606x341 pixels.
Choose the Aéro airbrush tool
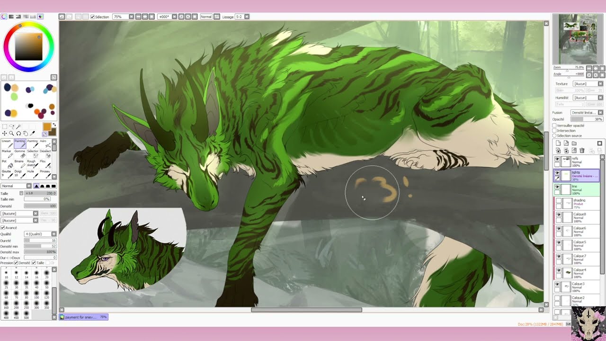point(45,144)
